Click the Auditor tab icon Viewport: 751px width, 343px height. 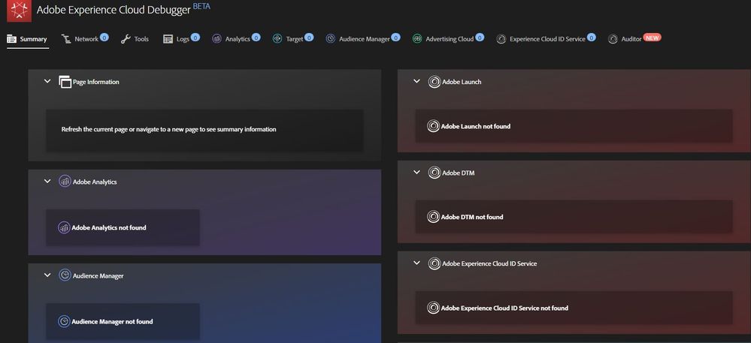(x=613, y=39)
